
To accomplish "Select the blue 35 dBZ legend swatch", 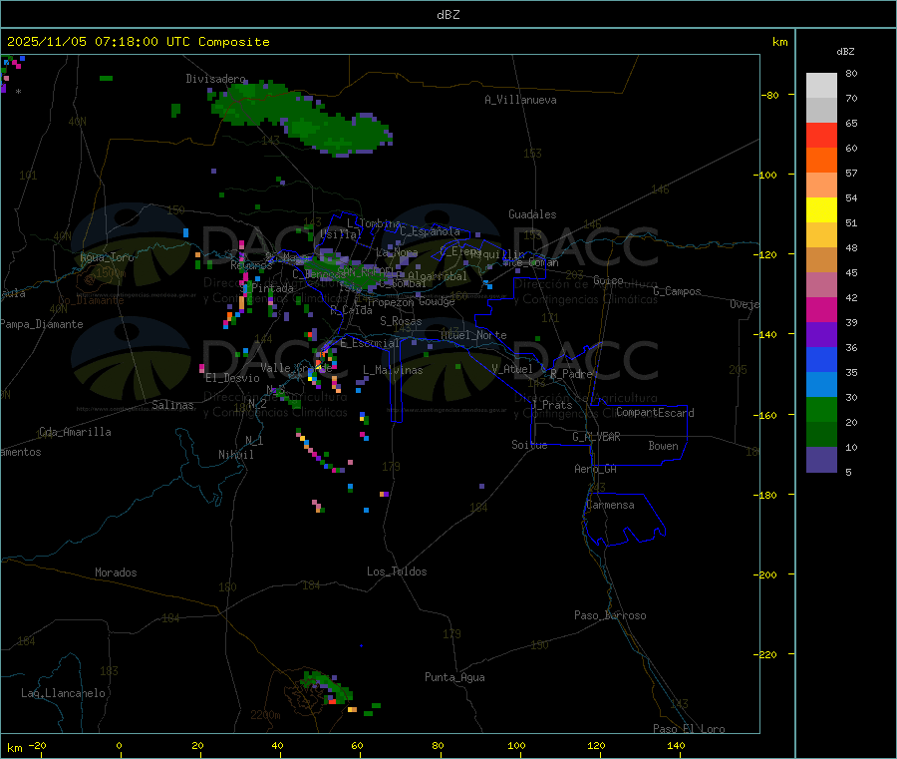I will [821, 359].
